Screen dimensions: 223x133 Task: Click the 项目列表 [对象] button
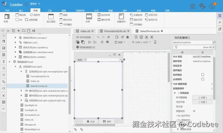(202, 102)
